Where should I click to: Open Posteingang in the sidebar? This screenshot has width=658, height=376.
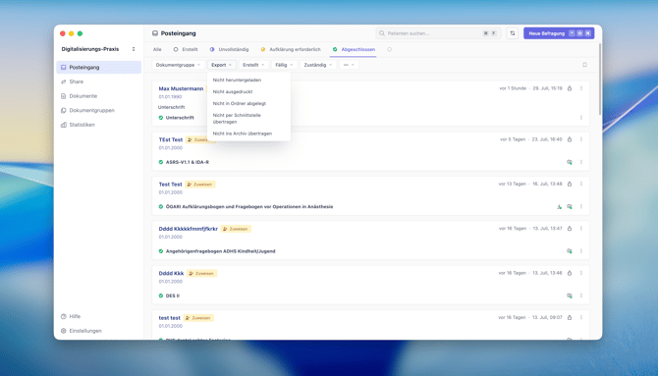[x=98, y=67]
